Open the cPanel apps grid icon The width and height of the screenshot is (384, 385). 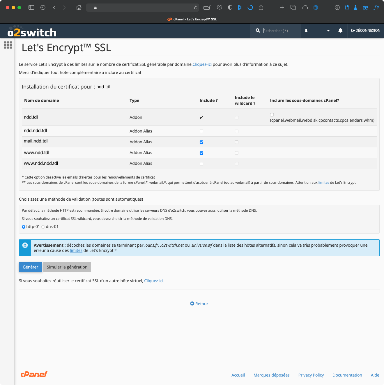coord(8,45)
